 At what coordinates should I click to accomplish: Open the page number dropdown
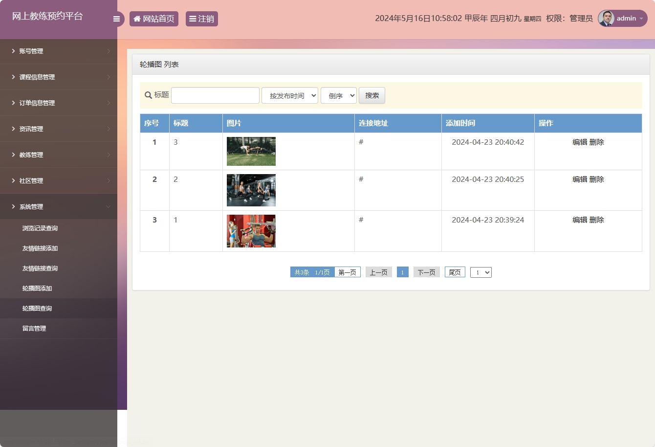480,272
